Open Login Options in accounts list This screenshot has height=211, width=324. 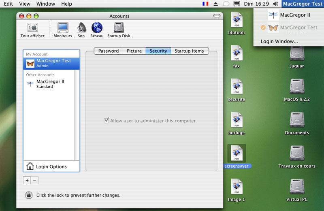click(51, 166)
